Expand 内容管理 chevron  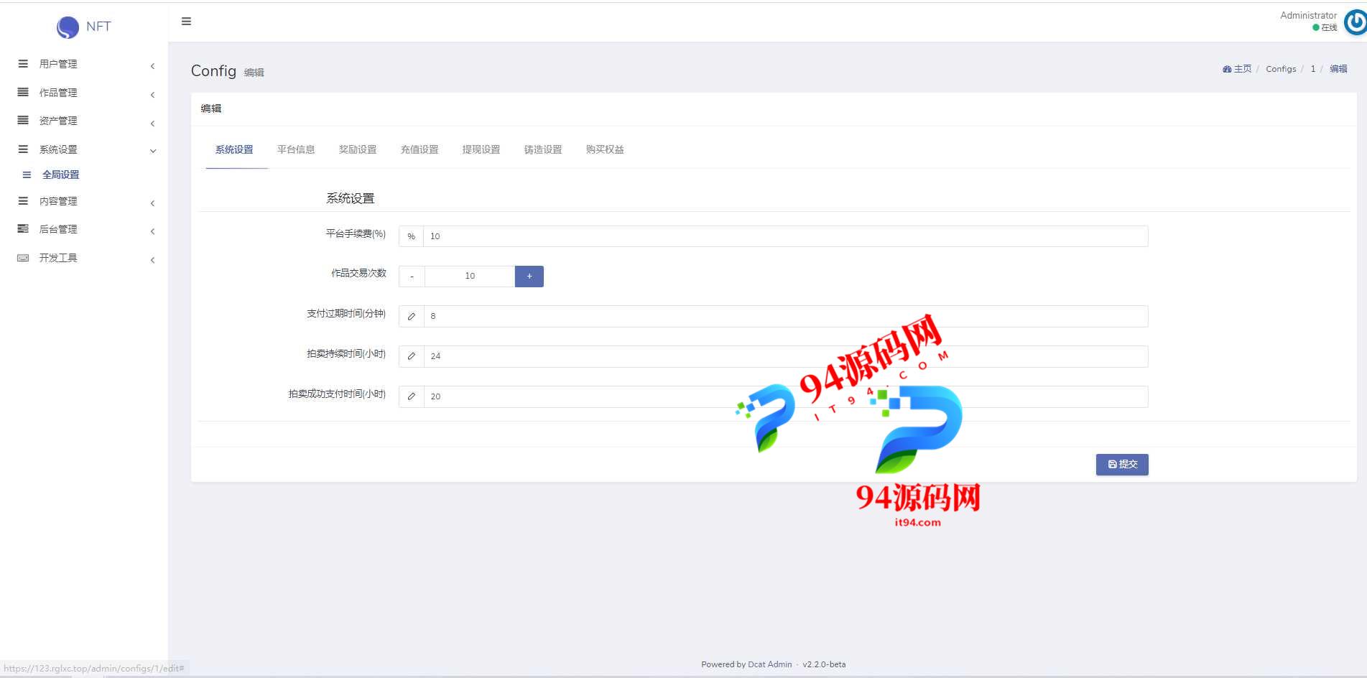[x=152, y=203]
